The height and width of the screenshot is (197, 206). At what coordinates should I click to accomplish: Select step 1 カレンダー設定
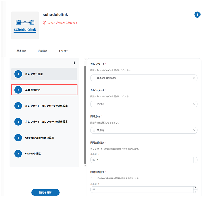pos(44,74)
